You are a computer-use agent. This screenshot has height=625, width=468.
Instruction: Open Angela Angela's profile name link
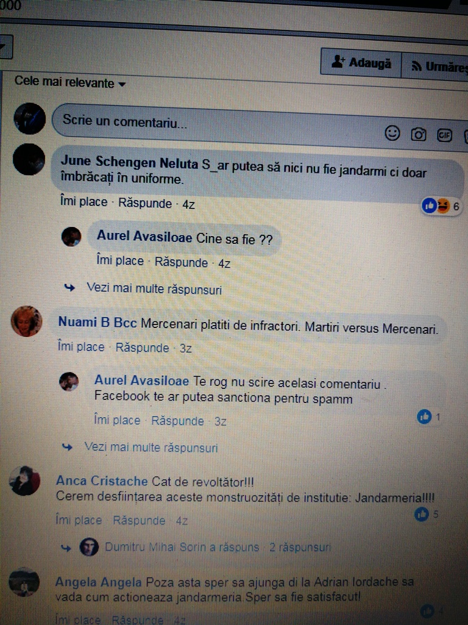coord(98,582)
